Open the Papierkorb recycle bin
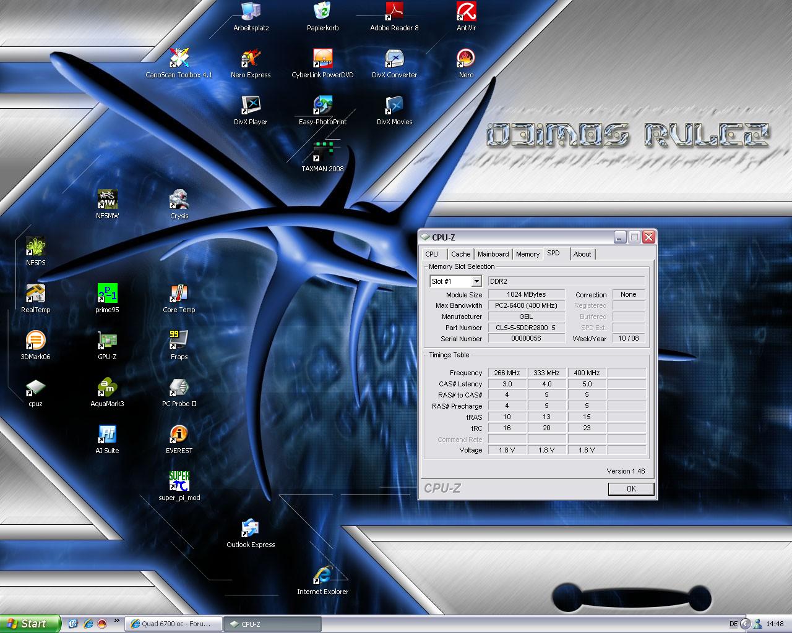The image size is (792, 633). (x=322, y=16)
